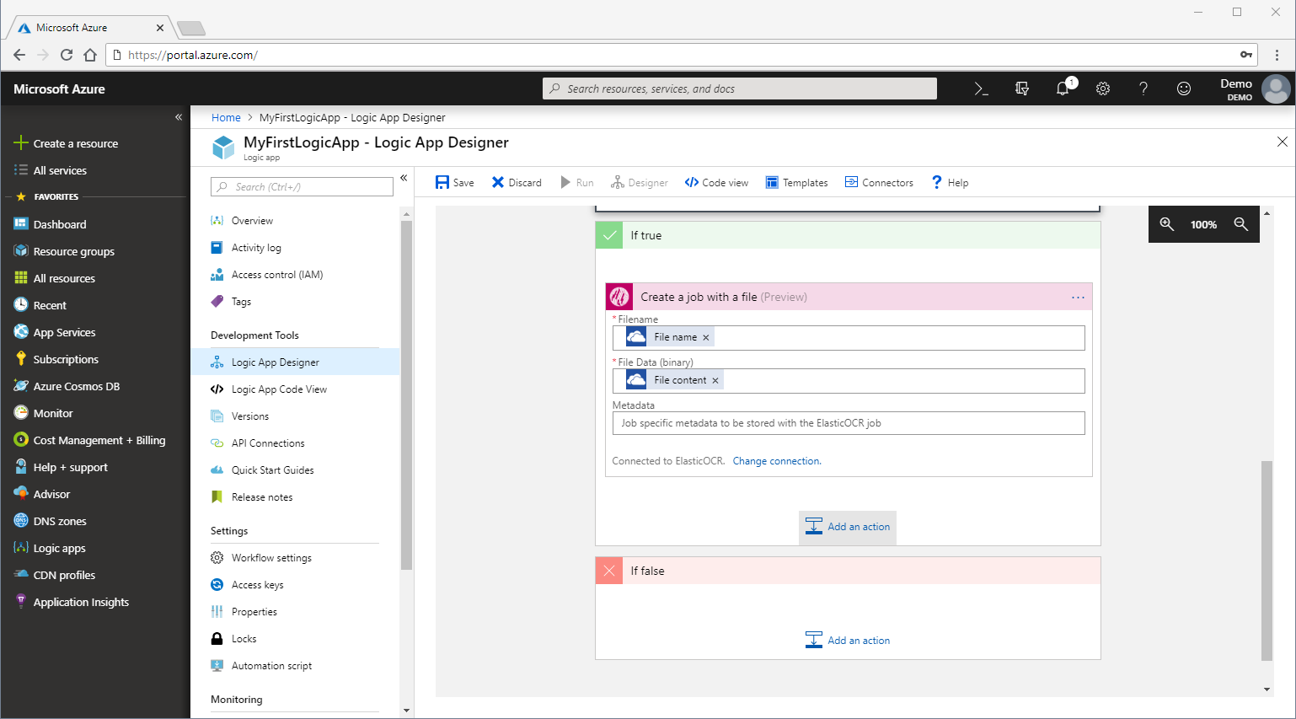The height and width of the screenshot is (719, 1296).
Task: Click the Home breadcrumb link
Action: [x=226, y=118]
